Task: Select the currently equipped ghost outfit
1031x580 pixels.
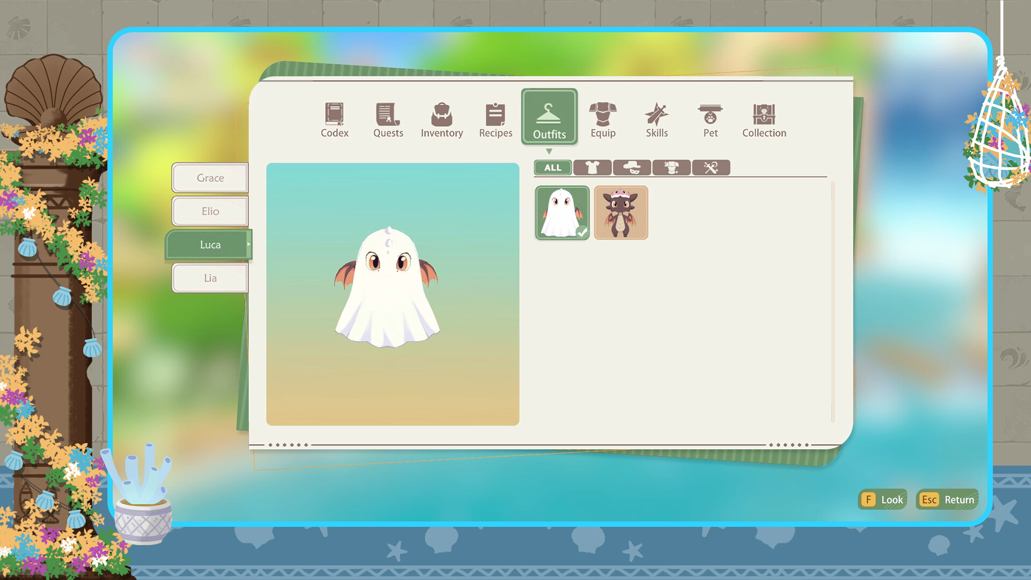Action: tap(562, 213)
